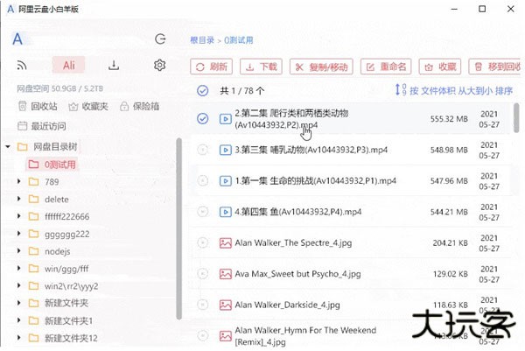This screenshot has height=351, width=525.
Task: Click the refresh arrow icon beside the logo
Action: point(159,39)
